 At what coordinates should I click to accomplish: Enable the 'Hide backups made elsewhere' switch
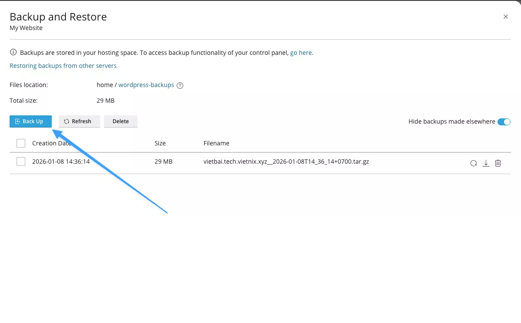tap(504, 121)
